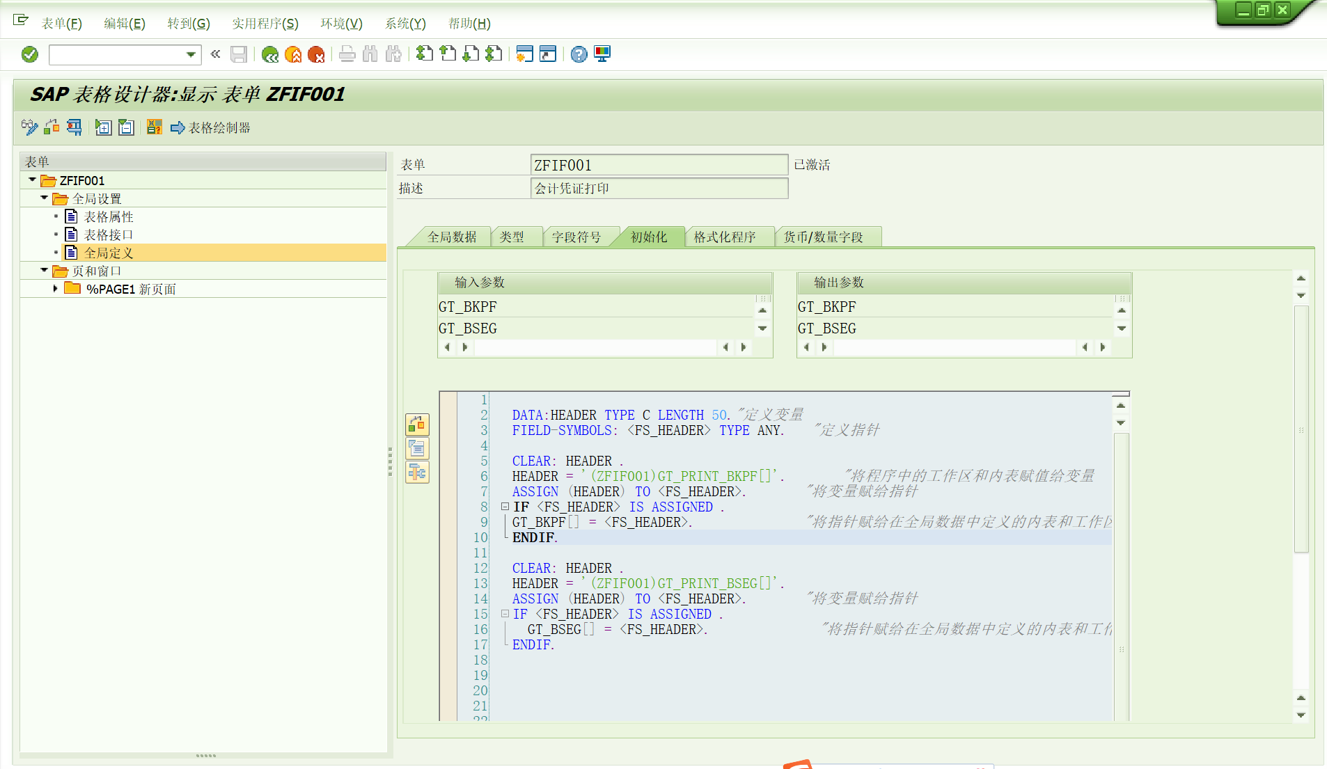This screenshot has width=1327, height=769.
Task: Click GT_BSEG in 输出参数 list
Action: coord(827,328)
